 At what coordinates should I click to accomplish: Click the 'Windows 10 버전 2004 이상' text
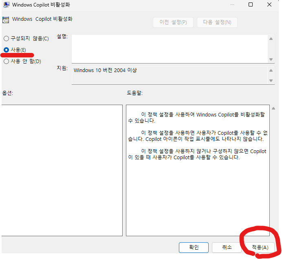click(x=105, y=70)
